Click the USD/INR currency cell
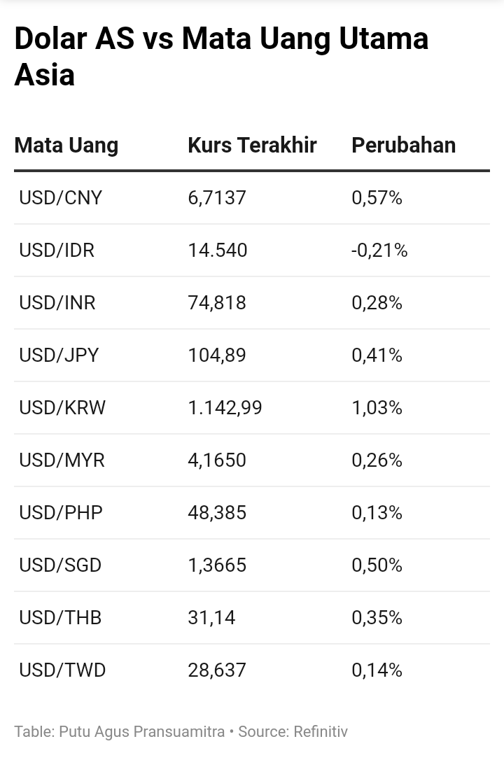 click(x=57, y=302)
